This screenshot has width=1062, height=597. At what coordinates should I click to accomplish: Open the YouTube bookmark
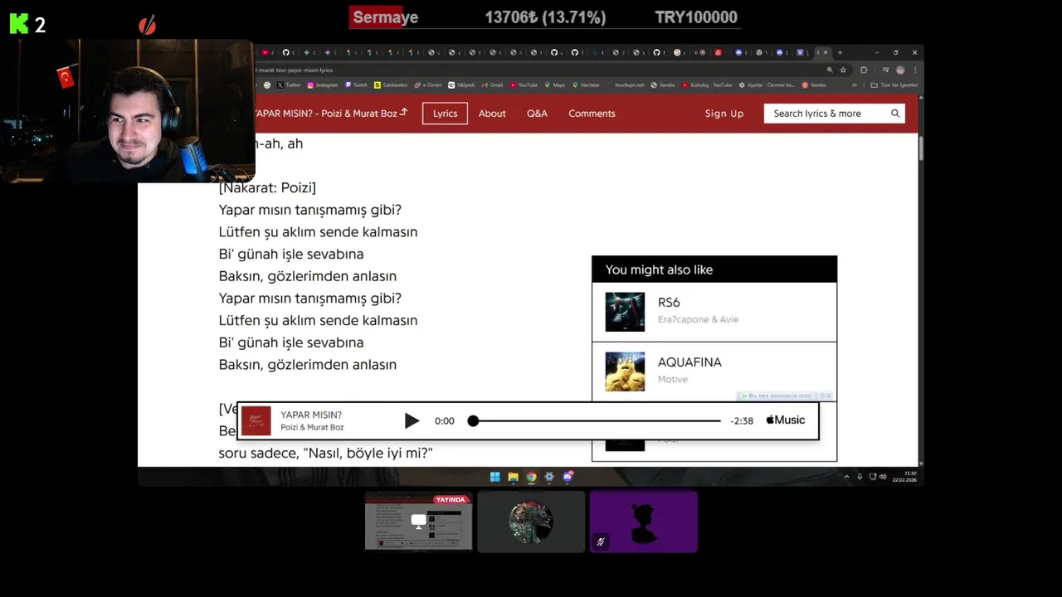click(x=524, y=85)
